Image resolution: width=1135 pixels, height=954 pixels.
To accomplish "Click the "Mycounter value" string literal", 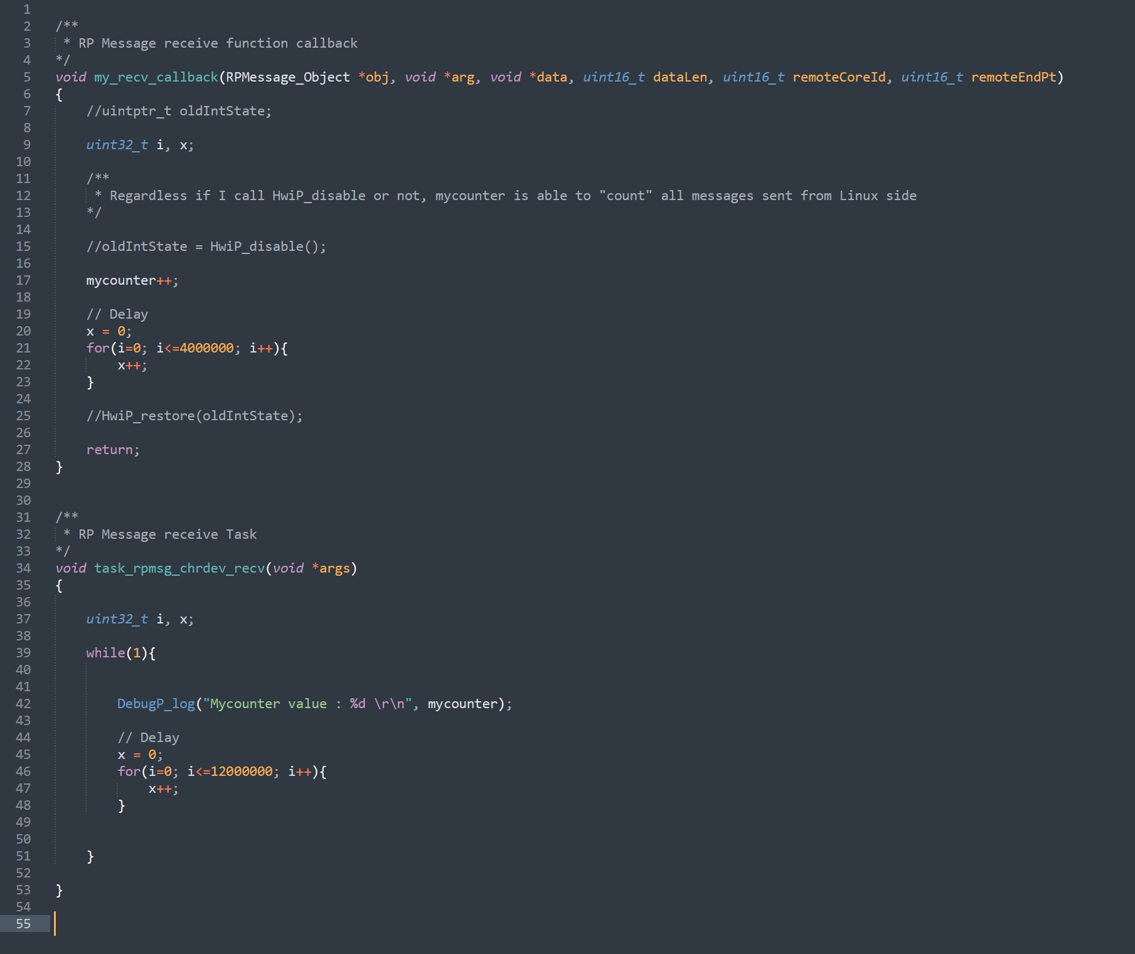I will [x=268, y=704].
